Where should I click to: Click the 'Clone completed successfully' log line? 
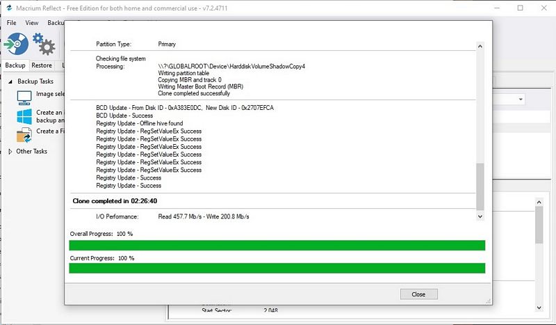[x=194, y=93]
